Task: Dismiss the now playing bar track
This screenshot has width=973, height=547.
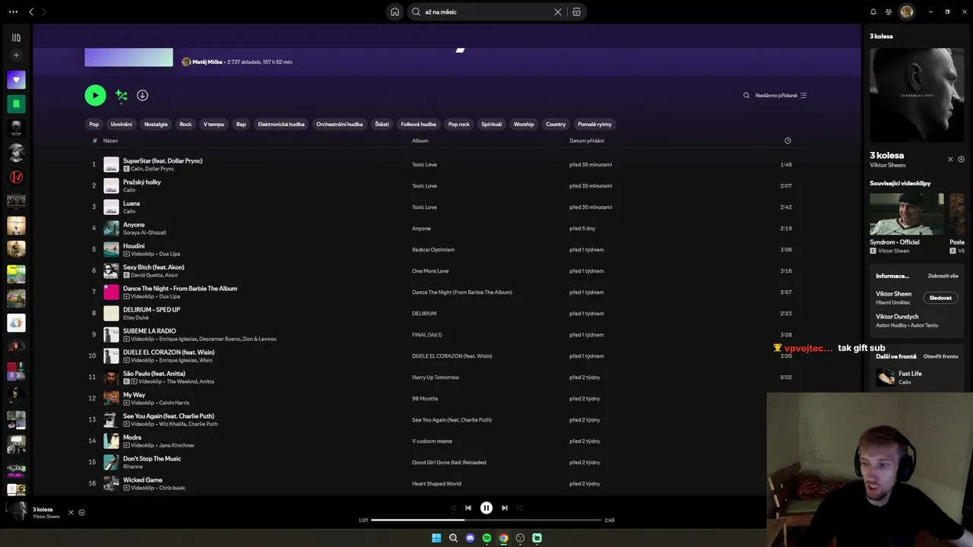Action: tap(71, 513)
